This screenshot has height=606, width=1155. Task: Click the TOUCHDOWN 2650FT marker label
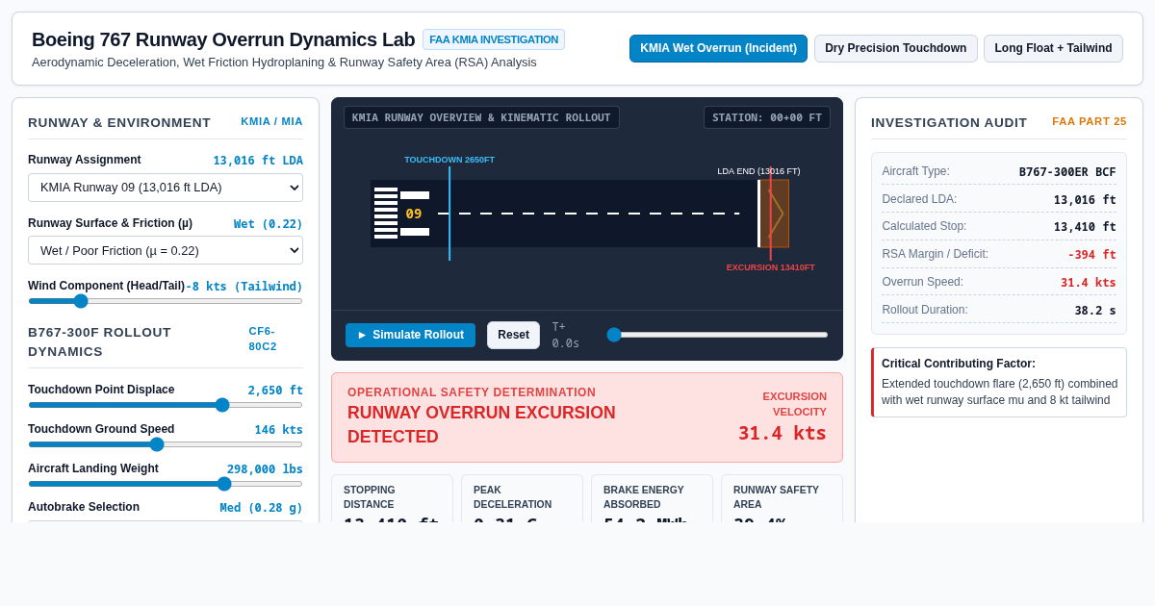449,160
